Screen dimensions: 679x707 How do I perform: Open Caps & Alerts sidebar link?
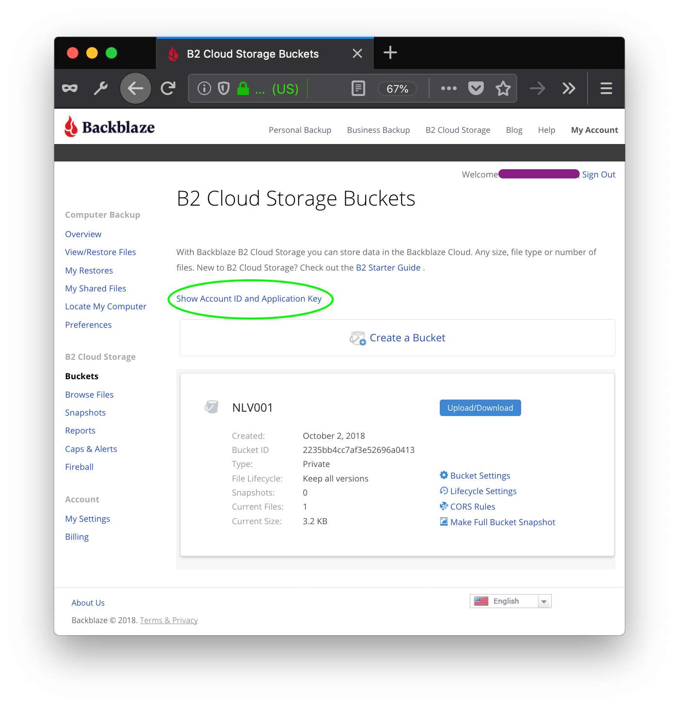click(x=91, y=449)
